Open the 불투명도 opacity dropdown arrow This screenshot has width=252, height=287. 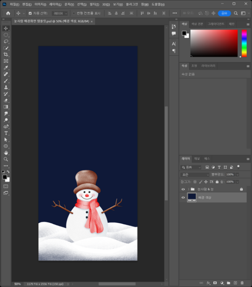pos(238,175)
